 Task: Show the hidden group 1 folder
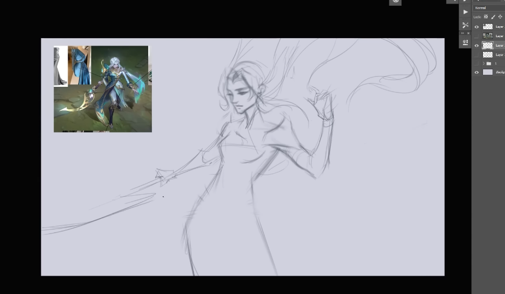[x=477, y=63]
